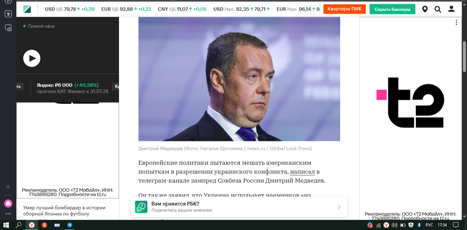467x230 pixels.
Task: Open news about Japan football top scorer
Action: pyautogui.click(x=64, y=210)
